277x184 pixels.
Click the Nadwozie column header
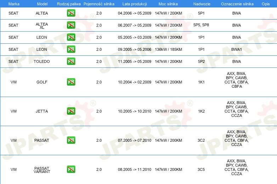pos(202,4)
